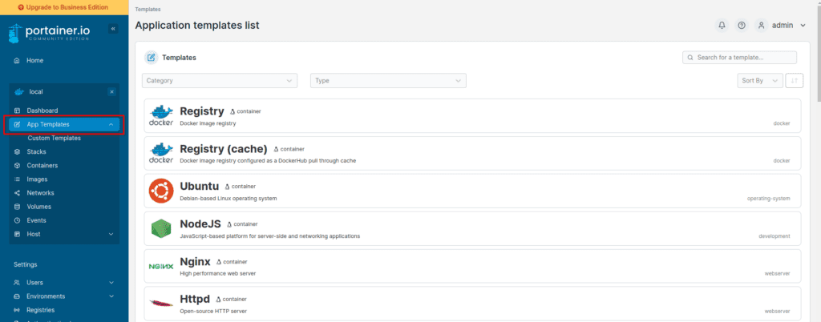Close the local environment with X
The image size is (821, 322).
[x=111, y=92]
